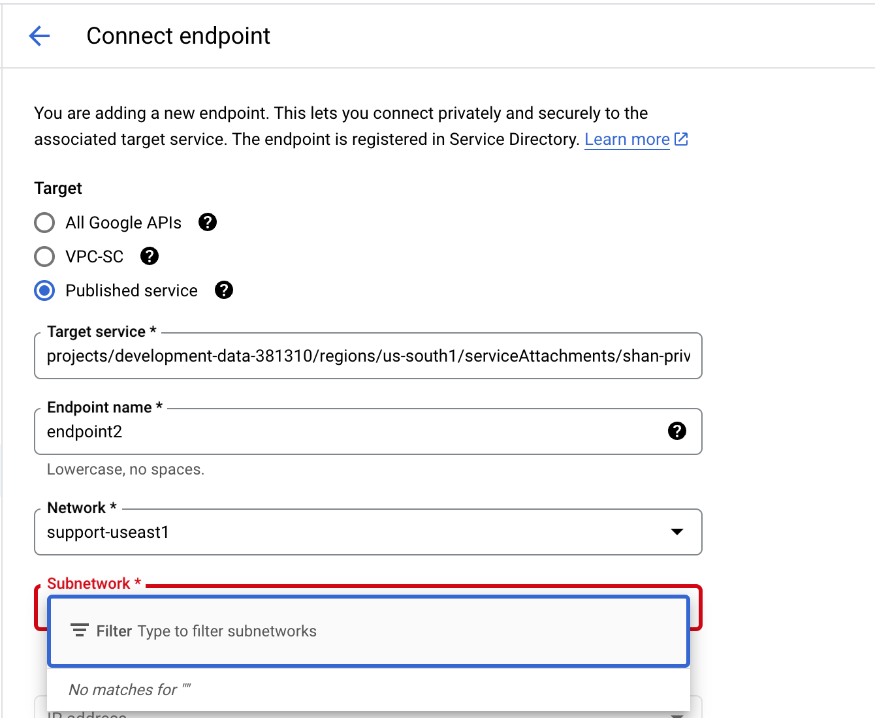Open help for All Google APIs
Screen dimensions: 875x718
point(208,223)
